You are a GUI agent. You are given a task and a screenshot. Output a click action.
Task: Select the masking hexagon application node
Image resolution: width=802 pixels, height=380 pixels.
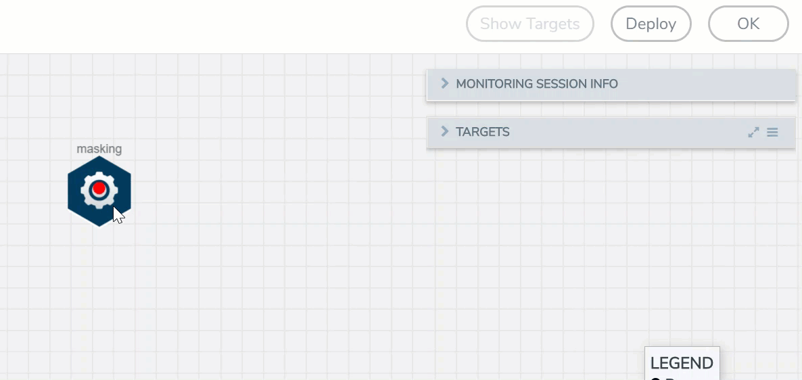point(76,203)
